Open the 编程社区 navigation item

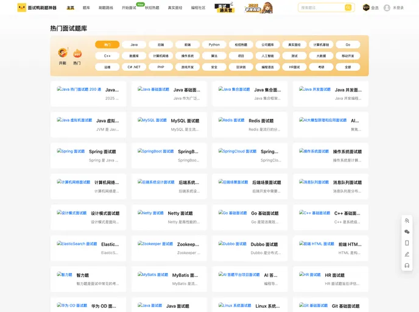198,8
